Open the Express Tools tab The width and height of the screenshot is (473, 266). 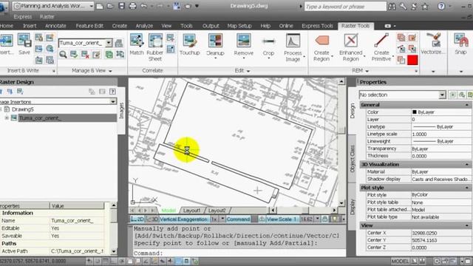tap(317, 26)
